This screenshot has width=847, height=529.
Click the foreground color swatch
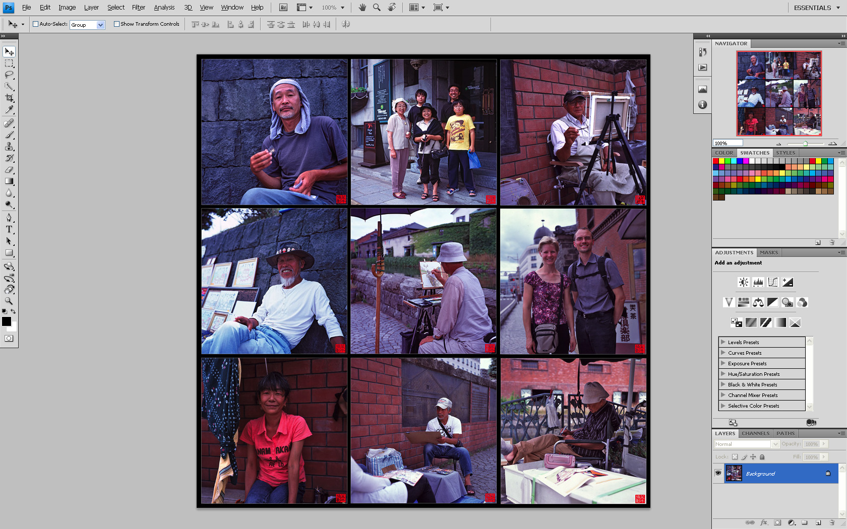(6, 321)
